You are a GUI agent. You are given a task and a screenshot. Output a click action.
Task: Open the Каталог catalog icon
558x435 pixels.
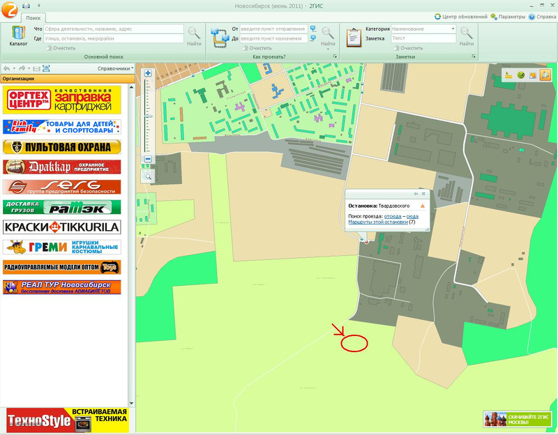pyautogui.click(x=18, y=36)
